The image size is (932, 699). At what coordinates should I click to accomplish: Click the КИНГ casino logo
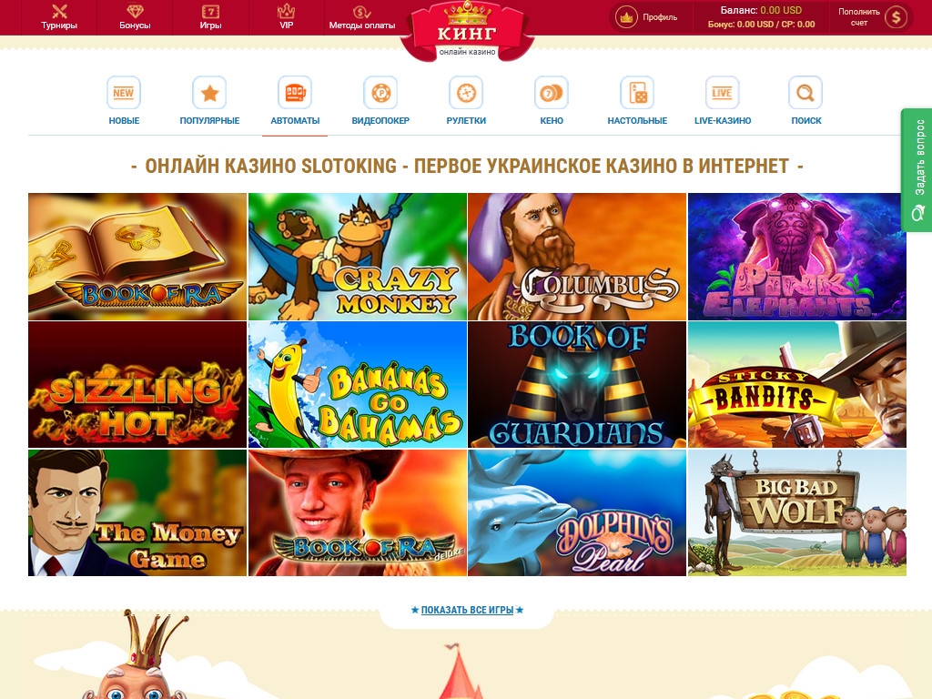(x=467, y=30)
